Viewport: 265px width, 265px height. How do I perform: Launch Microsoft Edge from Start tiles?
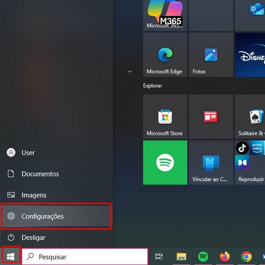tap(165, 55)
